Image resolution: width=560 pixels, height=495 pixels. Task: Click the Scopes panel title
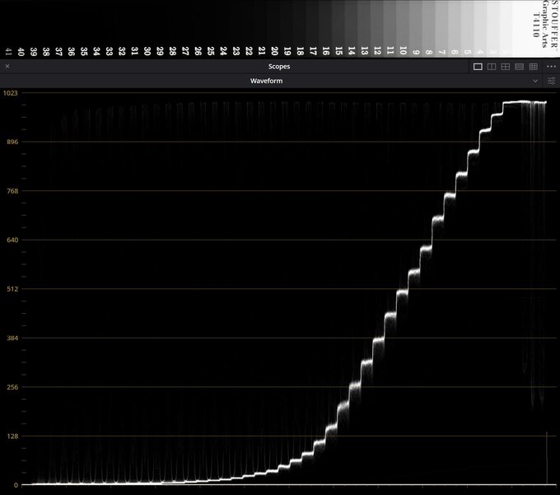[279, 67]
